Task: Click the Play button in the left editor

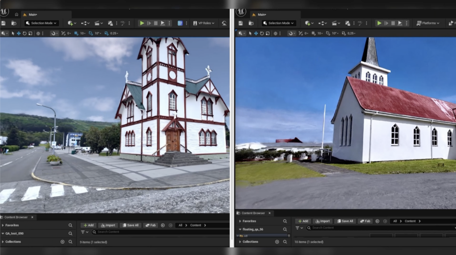Action: 142,23
